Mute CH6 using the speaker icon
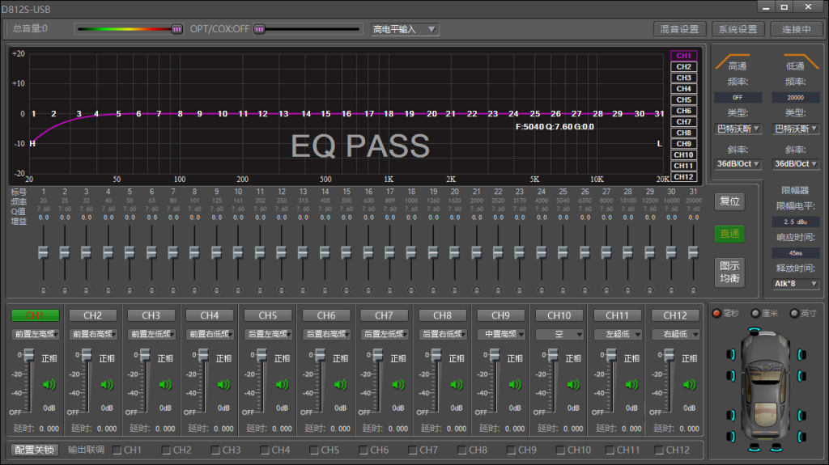 341,385
